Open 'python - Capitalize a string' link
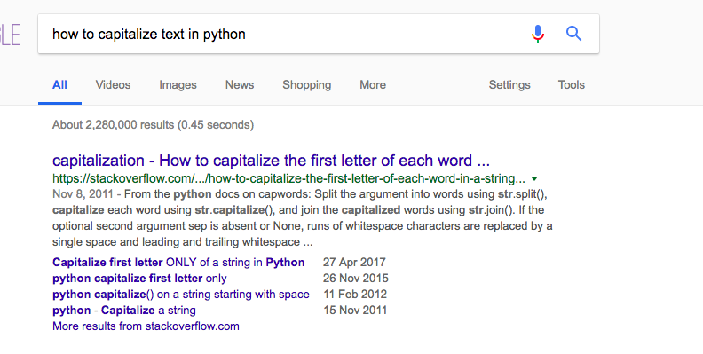 [x=124, y=311]
